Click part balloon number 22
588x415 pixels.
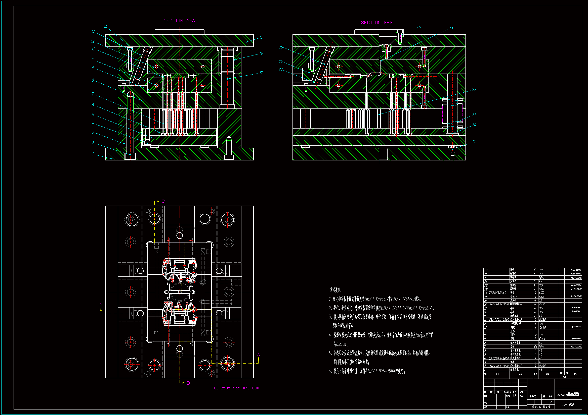coord(474,90)
